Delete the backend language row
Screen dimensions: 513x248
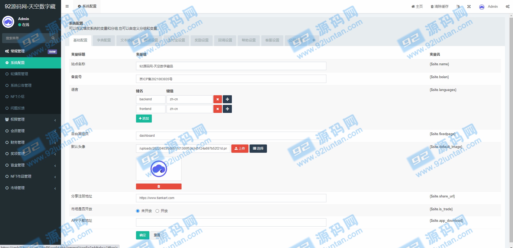point(218,99)
